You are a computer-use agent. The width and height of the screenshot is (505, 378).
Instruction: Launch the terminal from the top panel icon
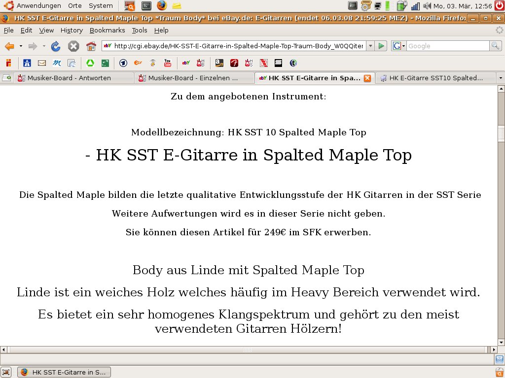pos(146,6)
